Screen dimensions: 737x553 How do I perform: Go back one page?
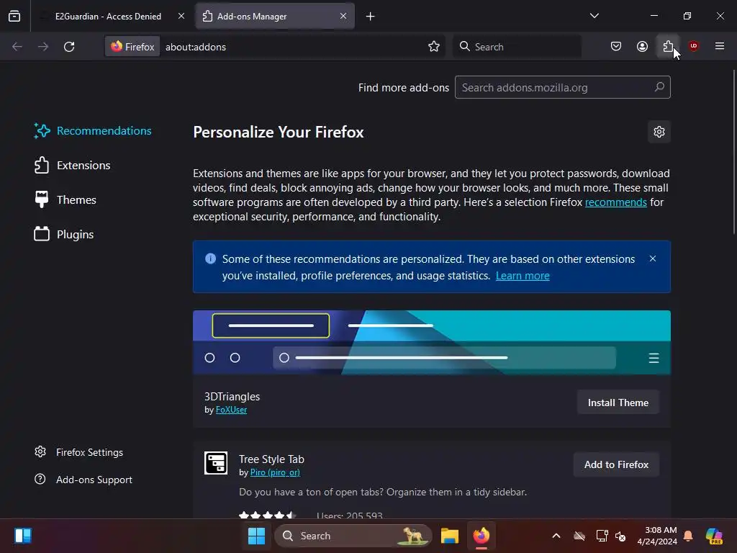pyautogui.click(x=17, y=47)
